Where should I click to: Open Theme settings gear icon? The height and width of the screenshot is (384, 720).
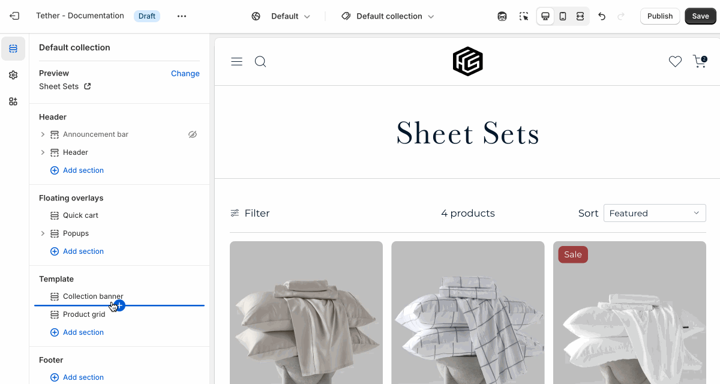[x=13, y=75]
